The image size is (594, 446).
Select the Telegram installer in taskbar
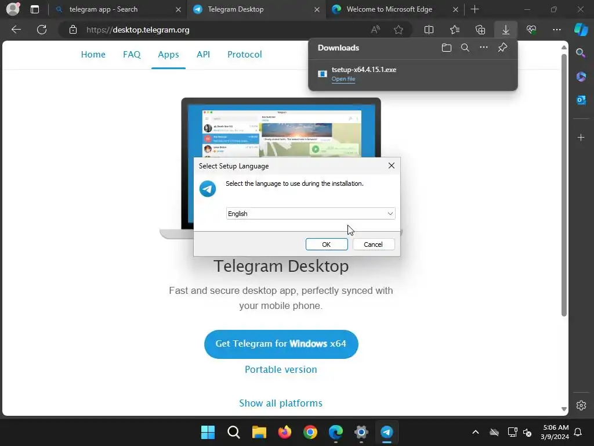[387, 432]
